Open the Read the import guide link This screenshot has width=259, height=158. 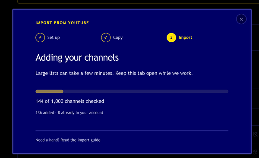pyautogui.click(x=80, y=140)
